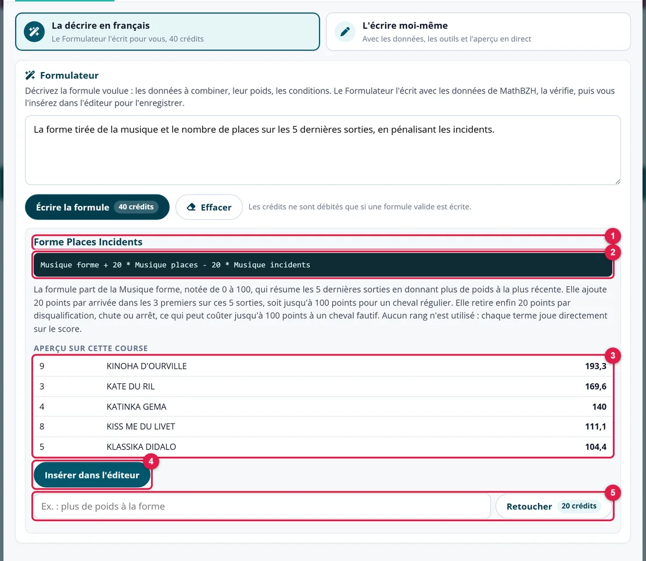Image resolution: width=646 pixels, height=561 pixels.
Task: Click the '20 crédits' badge
Action: [579, 506]
